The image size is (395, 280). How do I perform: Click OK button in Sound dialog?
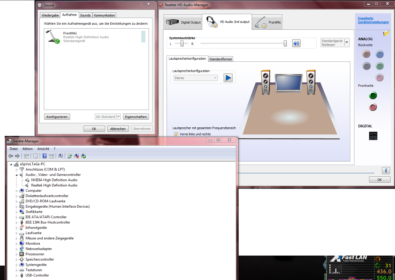click(94, 129)
